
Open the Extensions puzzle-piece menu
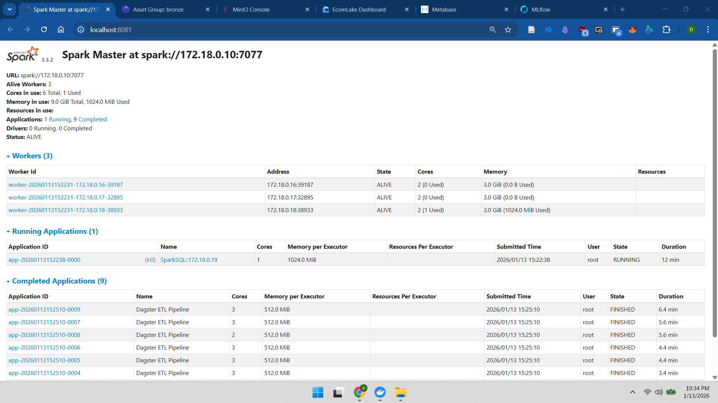(x=666, y=30)
